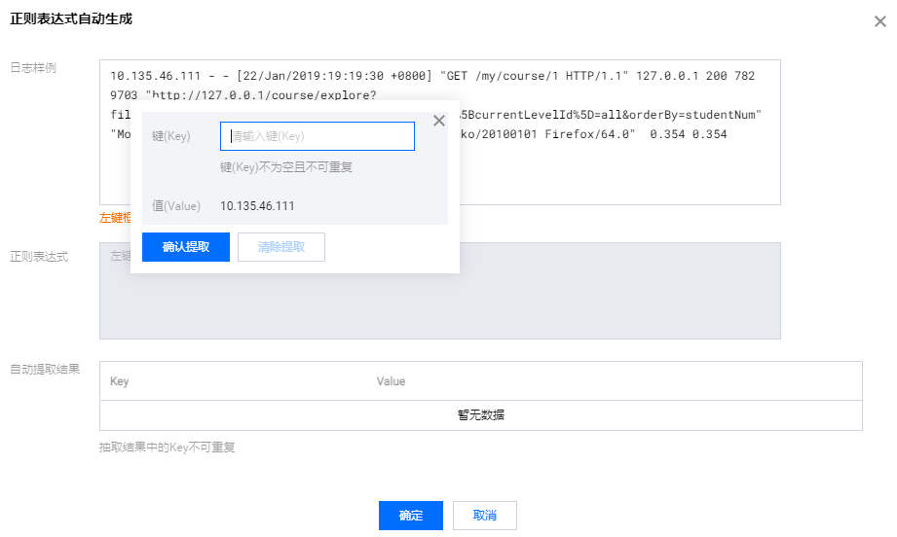Click the 键(Key)不为空且不可重复 hint text
Image resolution: width=897 pixels, height=537 pixels.
click(x=286, y=167)
